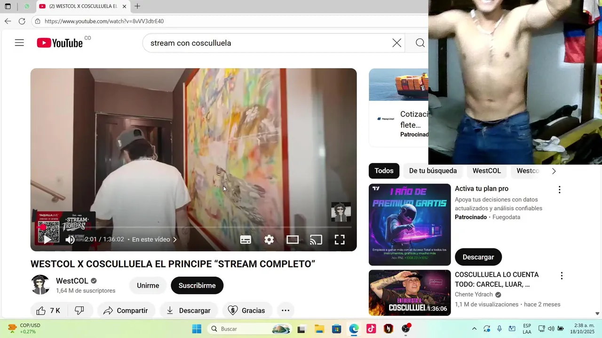The height and width of the screenshot is (338, 602).
Task: Open a new browser tab
Action: pos(137,6)
